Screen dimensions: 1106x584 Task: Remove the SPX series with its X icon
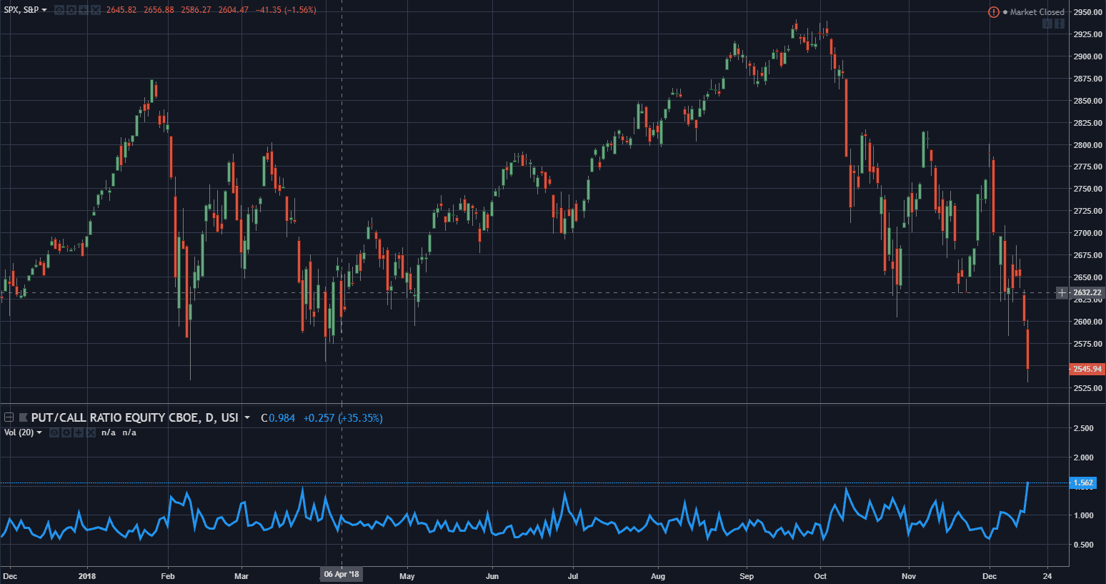click(96, 10)
